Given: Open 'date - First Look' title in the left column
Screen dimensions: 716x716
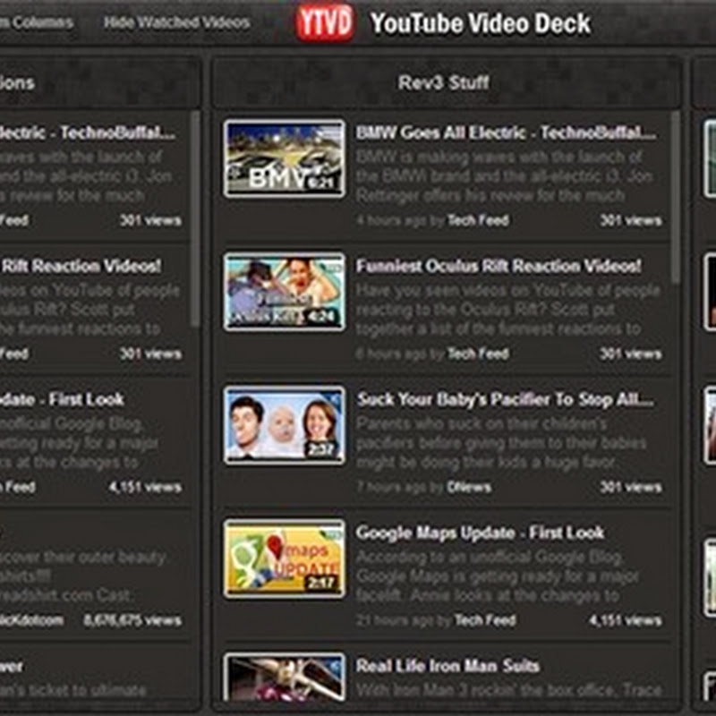Looking at the screenshot, I should [62, 399].
